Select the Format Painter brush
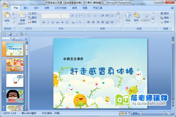Screen dimensions: 176x117 pyautogui.click(x=13, y=22)
